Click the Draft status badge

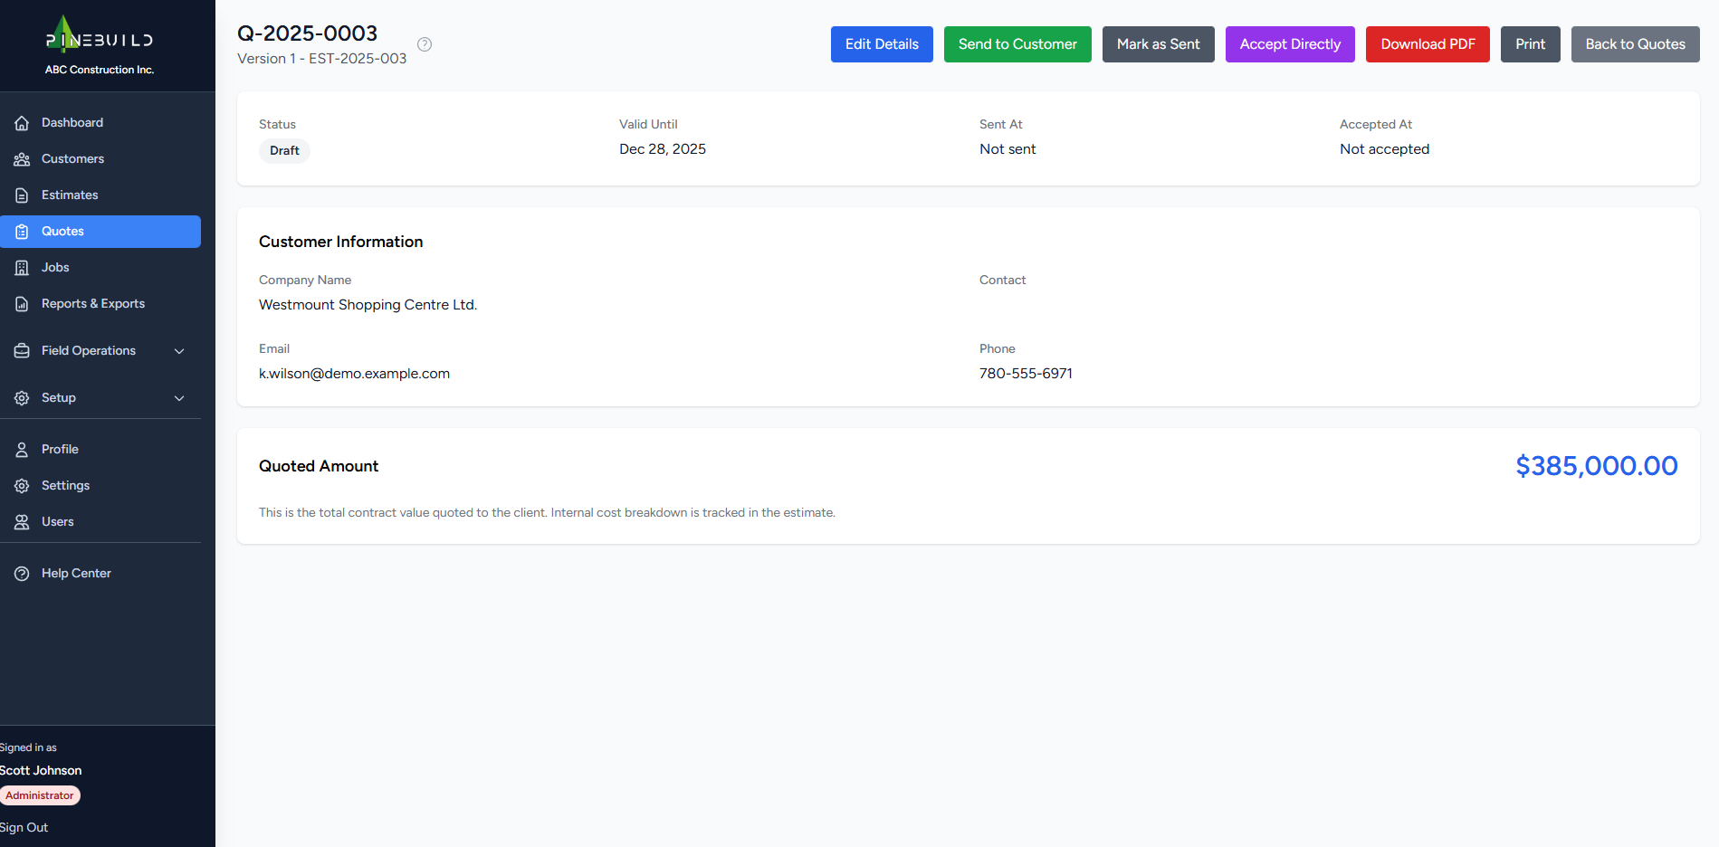coord(284,151)
